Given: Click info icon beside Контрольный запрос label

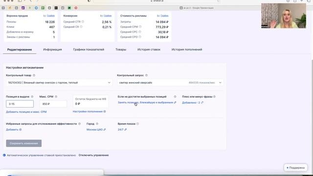Looking at the screenshot, I should (146, 75).
